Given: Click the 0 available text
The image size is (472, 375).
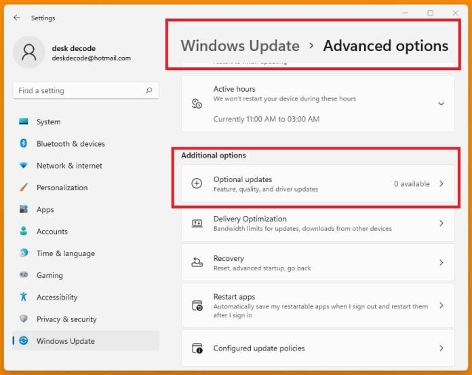Looking at the screenshot, I should click(x=412, y=183).
